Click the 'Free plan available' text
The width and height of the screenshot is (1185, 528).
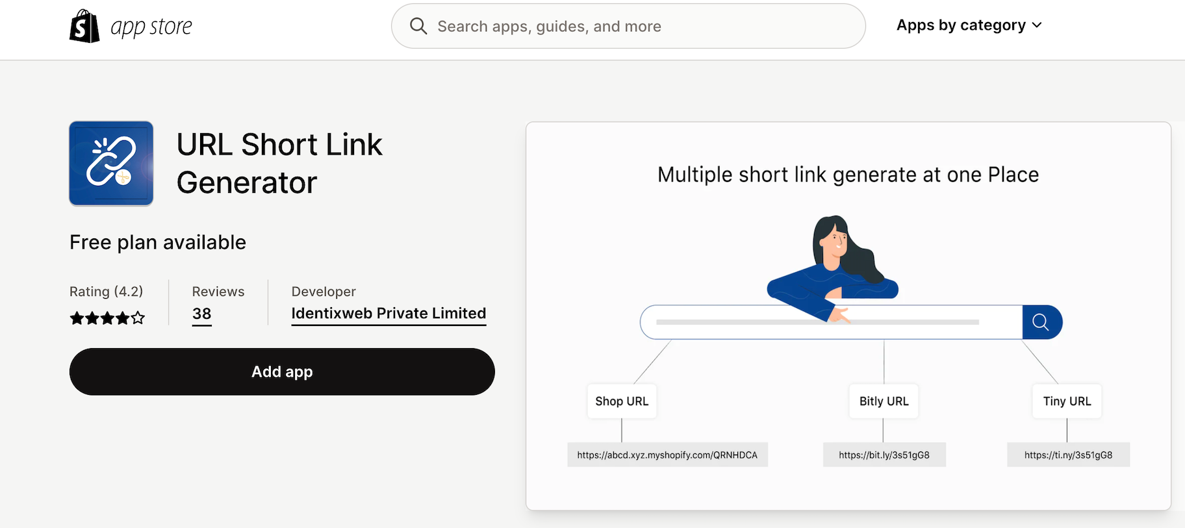click(x=158, y=242)
